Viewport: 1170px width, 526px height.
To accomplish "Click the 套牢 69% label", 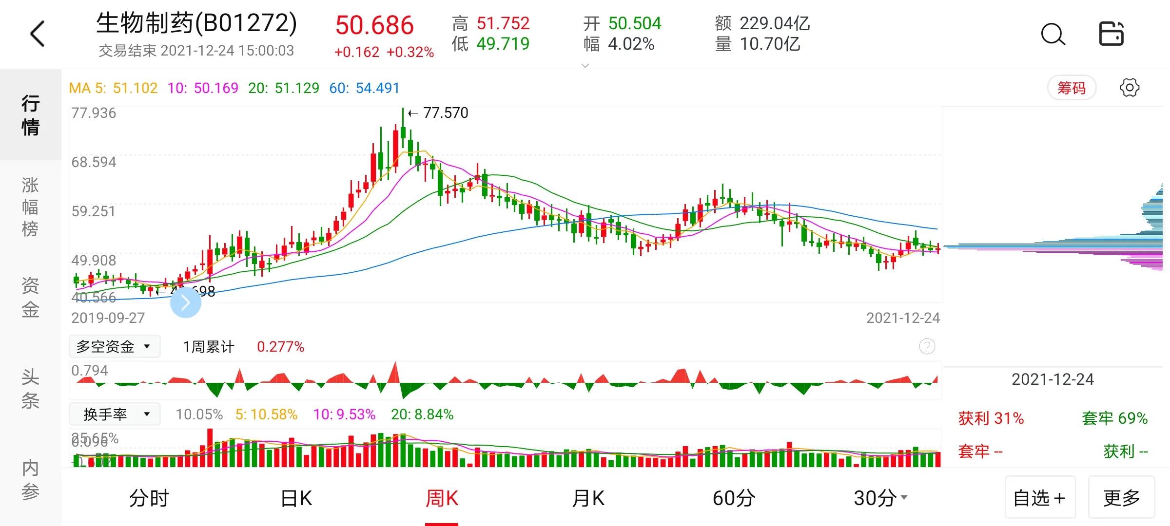I will coord(1114,418).
